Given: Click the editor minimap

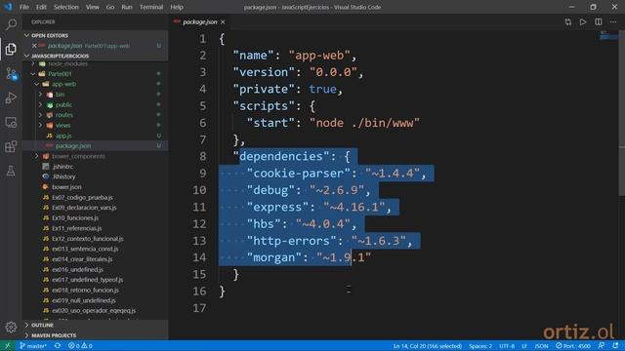Looking at the screenshot, I should pyautogui.click(x=608, y=36).
